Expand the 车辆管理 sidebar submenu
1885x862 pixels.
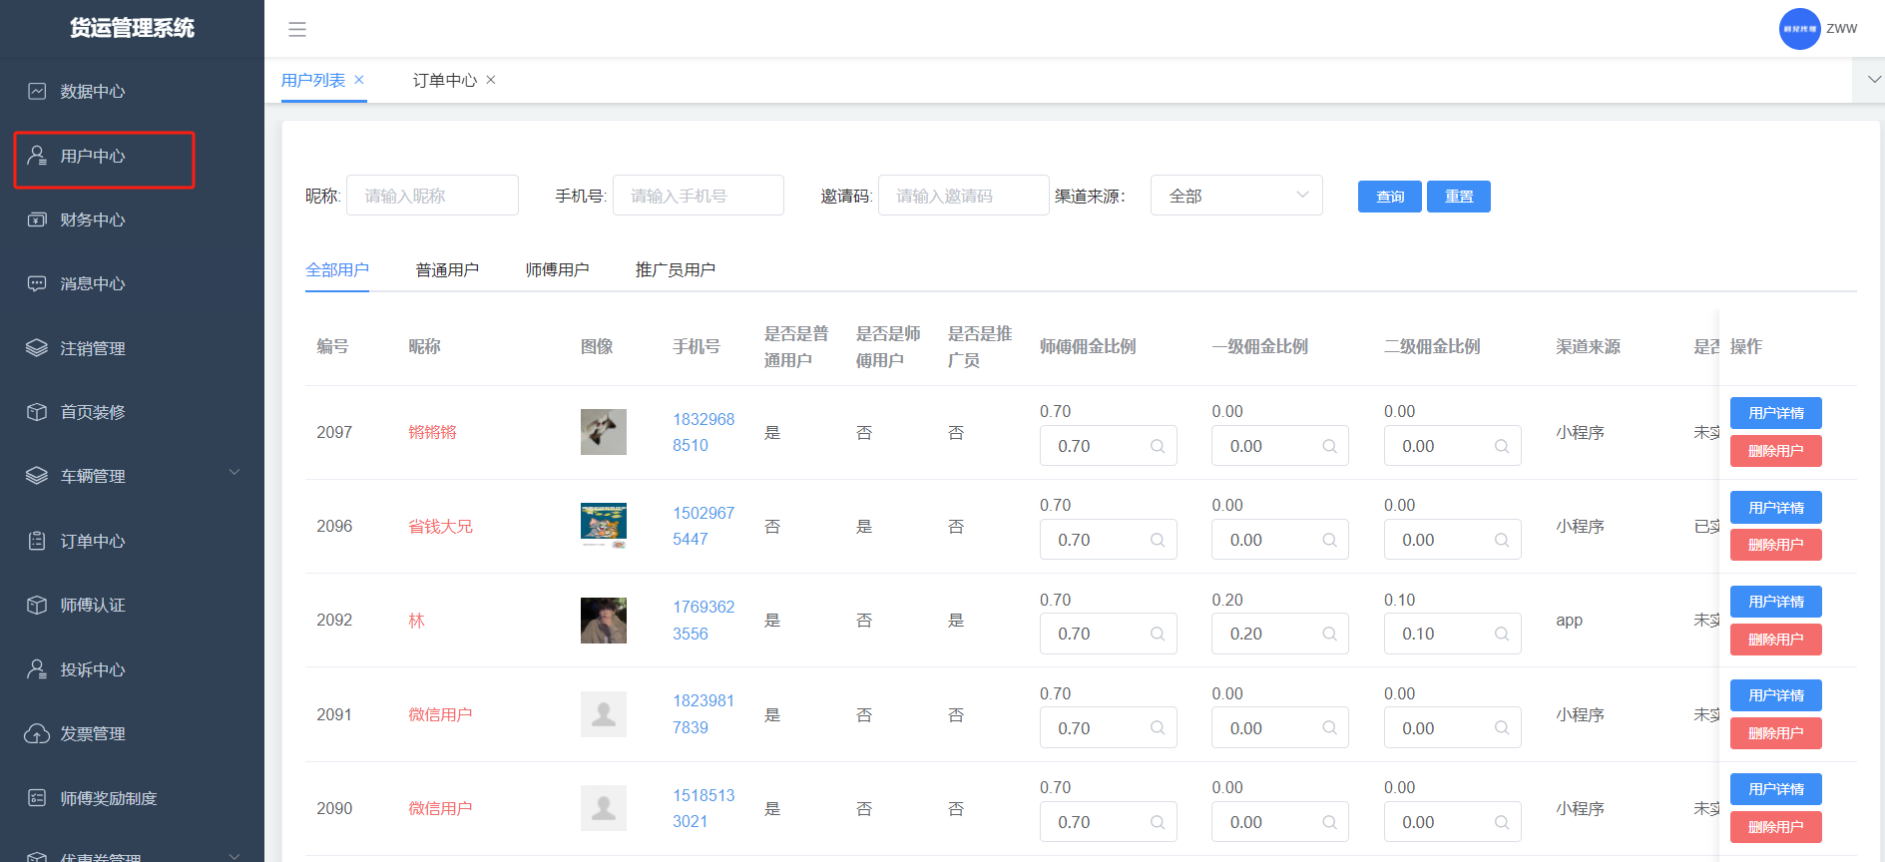(235, 473)
